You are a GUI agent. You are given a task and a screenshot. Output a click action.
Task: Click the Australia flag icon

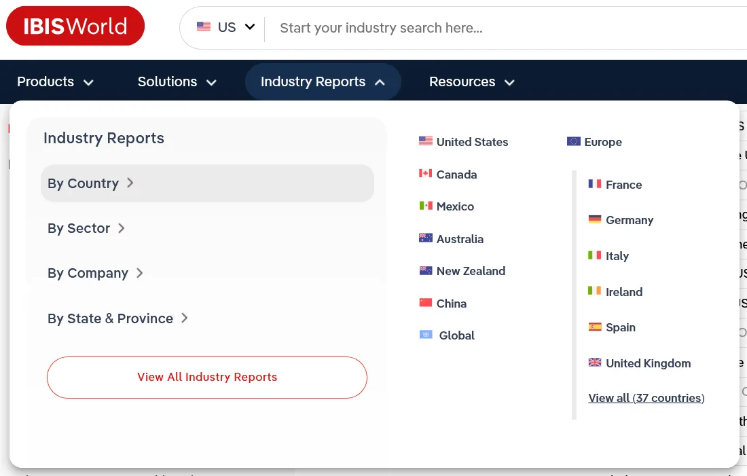click(425, 238)
